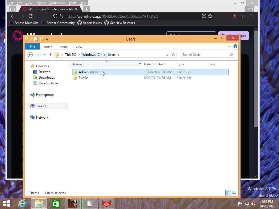Click the red fox-like taskbar icon

[x=107, y=204]
